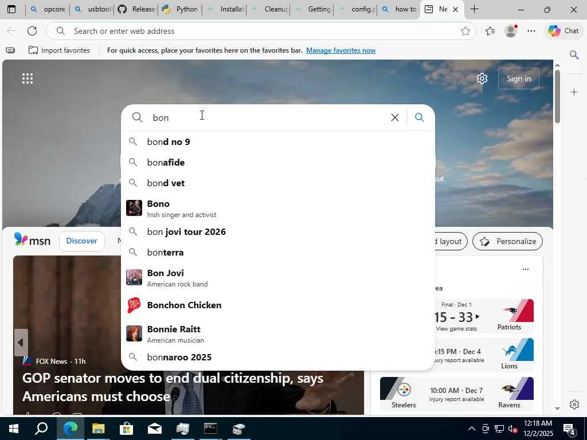Open File Explorer from taskbar
587x440 pixels.
tap(98, 429)
